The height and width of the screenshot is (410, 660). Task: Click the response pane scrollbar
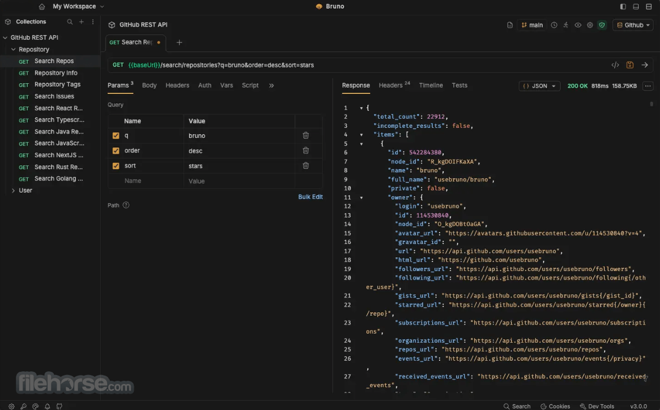[652, 104]
